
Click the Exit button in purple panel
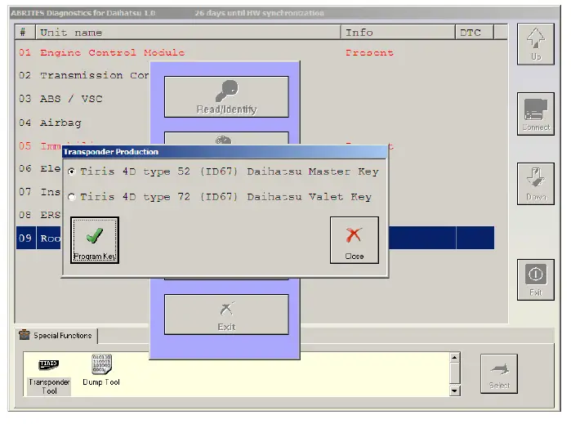(x=226, y=315)
